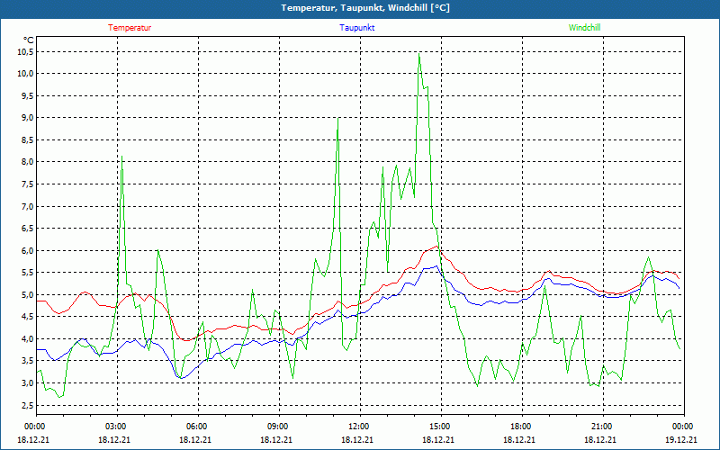Click the '6,0' y-axis value
This screenshot has width=720, height=450.
point(27,250)
